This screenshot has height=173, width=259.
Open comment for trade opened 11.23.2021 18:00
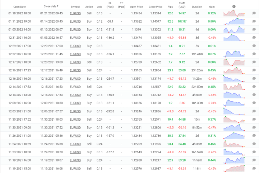coord(254,152)
